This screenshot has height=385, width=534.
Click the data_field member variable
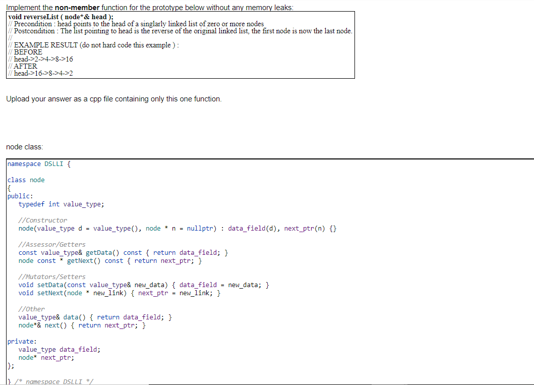[61, 349]
